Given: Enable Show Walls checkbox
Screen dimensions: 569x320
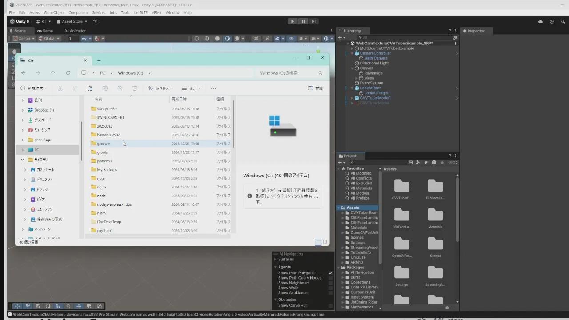Looking at the screenshot, I should point(330,288).
